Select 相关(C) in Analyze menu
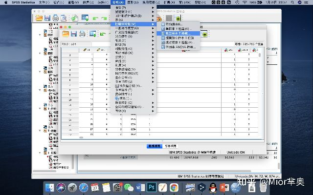The height and width of the screenshot is (195, 313). pyautogui.click(x=134, y=40)
